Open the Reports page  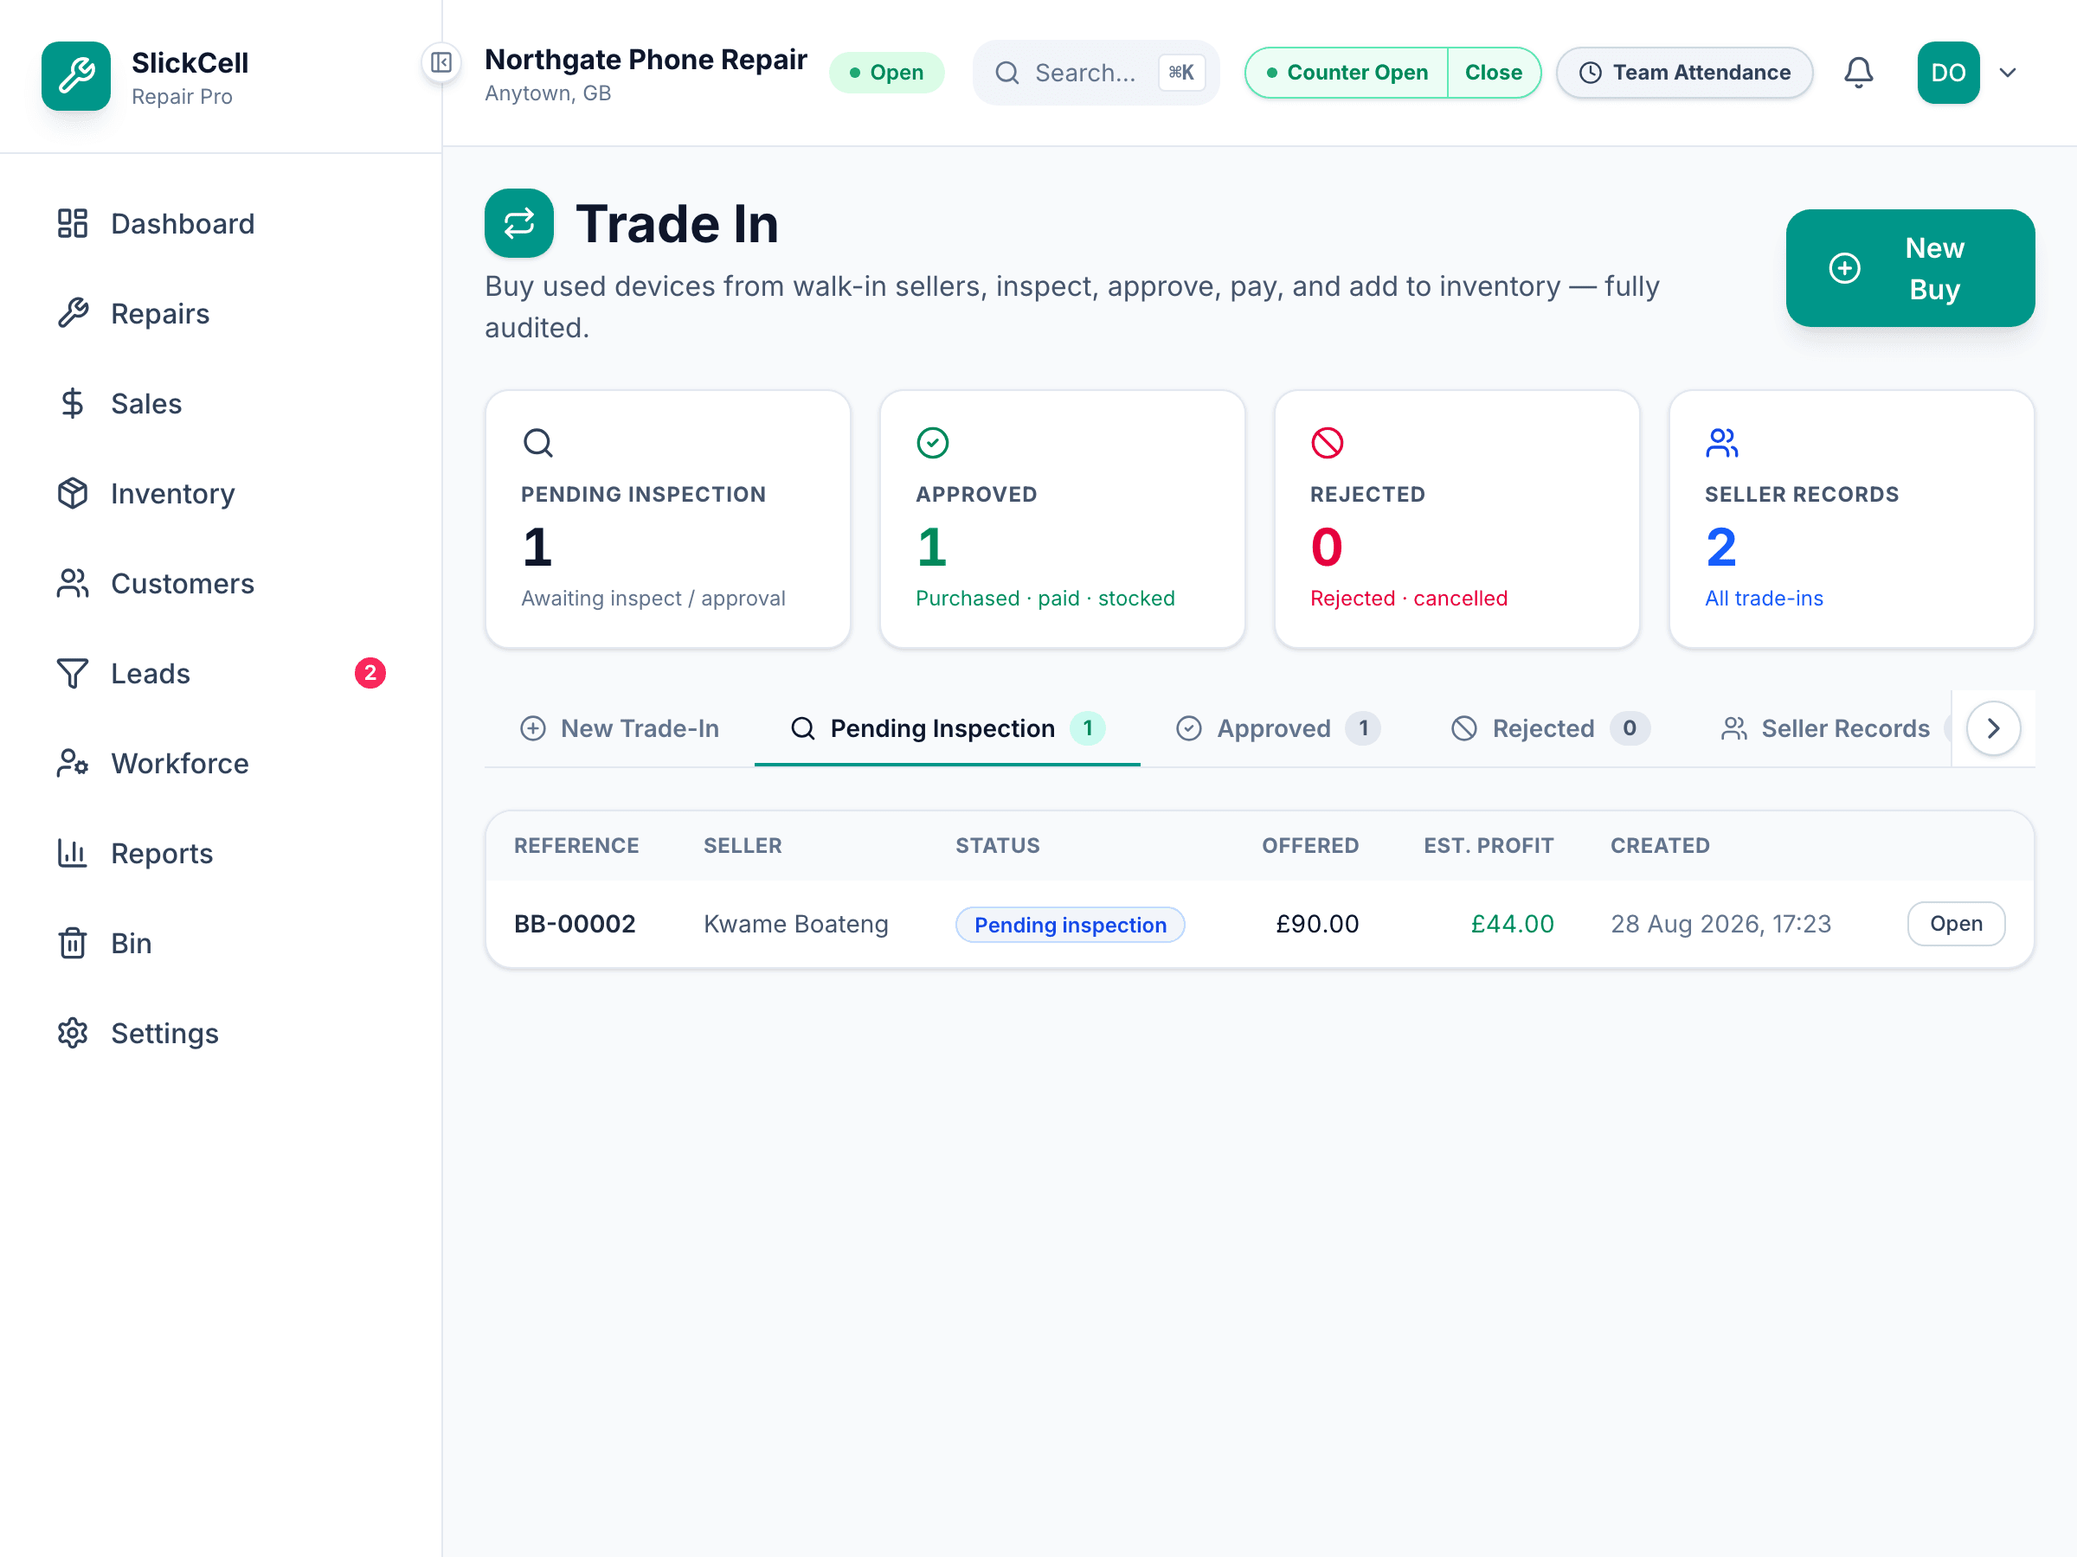(222, 853)
